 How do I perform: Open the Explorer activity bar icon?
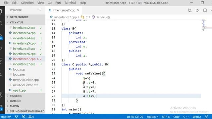coord(1,12)
